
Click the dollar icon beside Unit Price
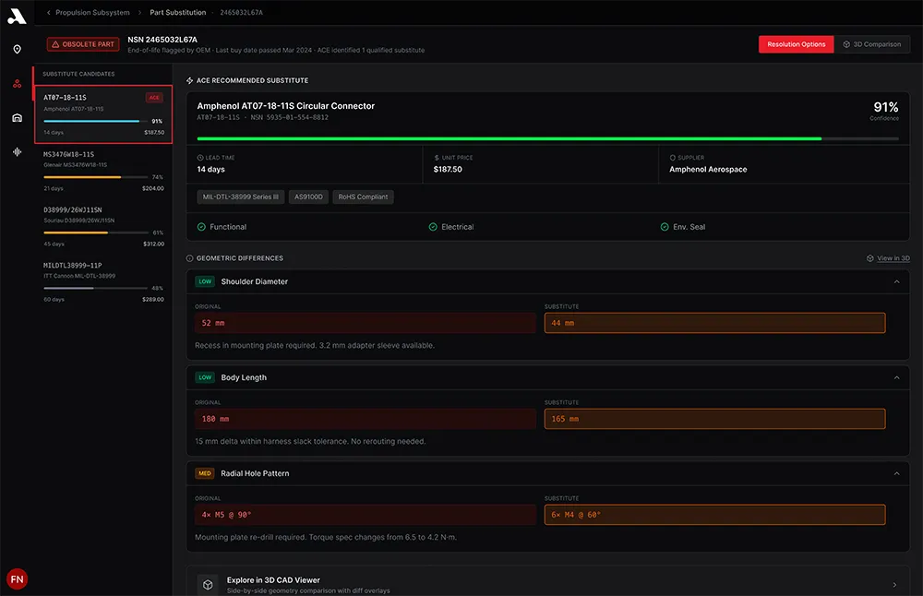tap(437, 158)
